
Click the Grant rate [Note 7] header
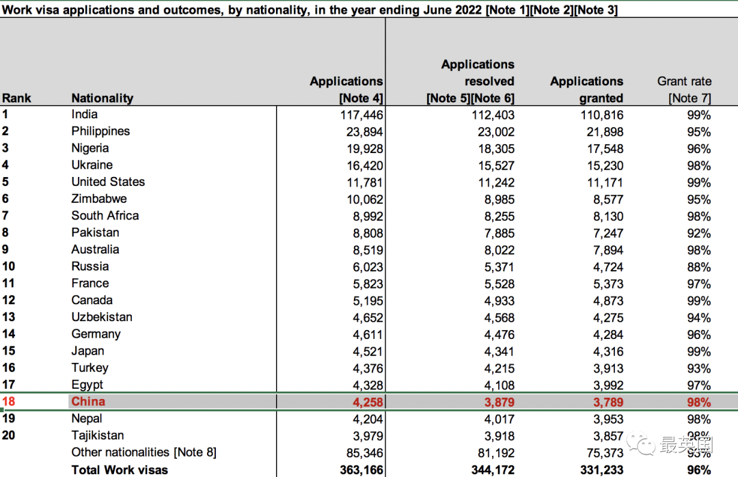coord(684,90)
